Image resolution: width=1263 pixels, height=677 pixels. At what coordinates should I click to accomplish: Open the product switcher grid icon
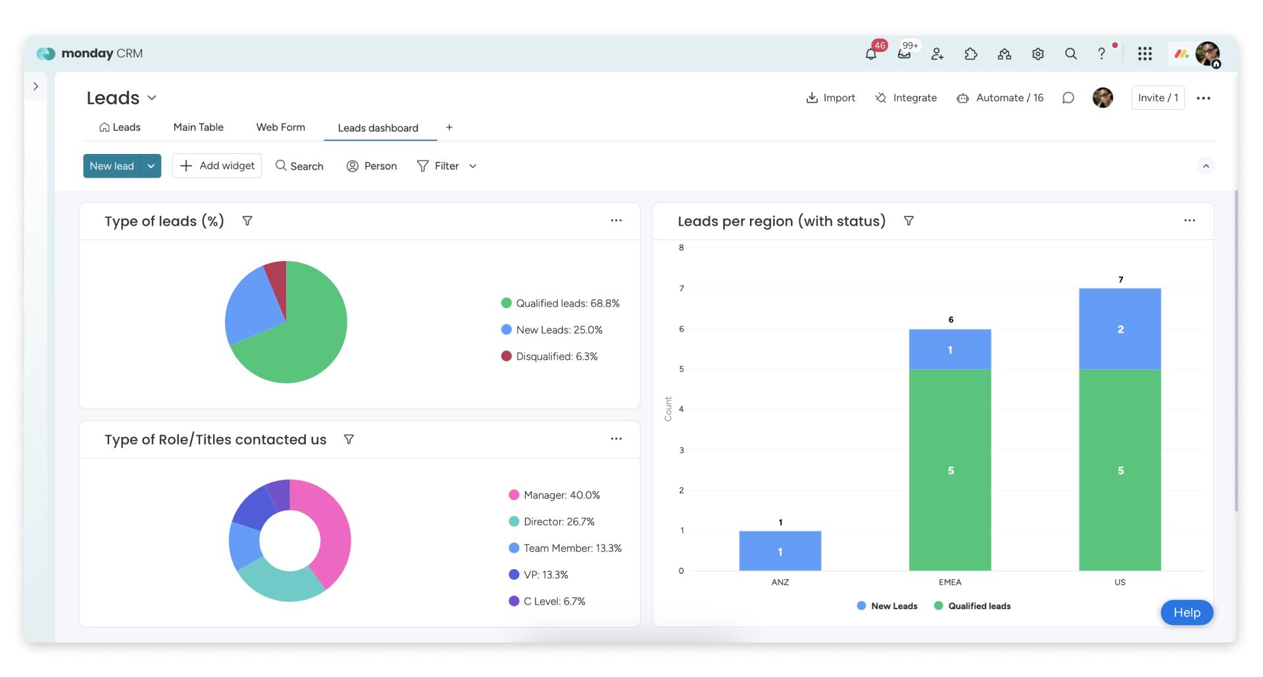point(1145,54)
